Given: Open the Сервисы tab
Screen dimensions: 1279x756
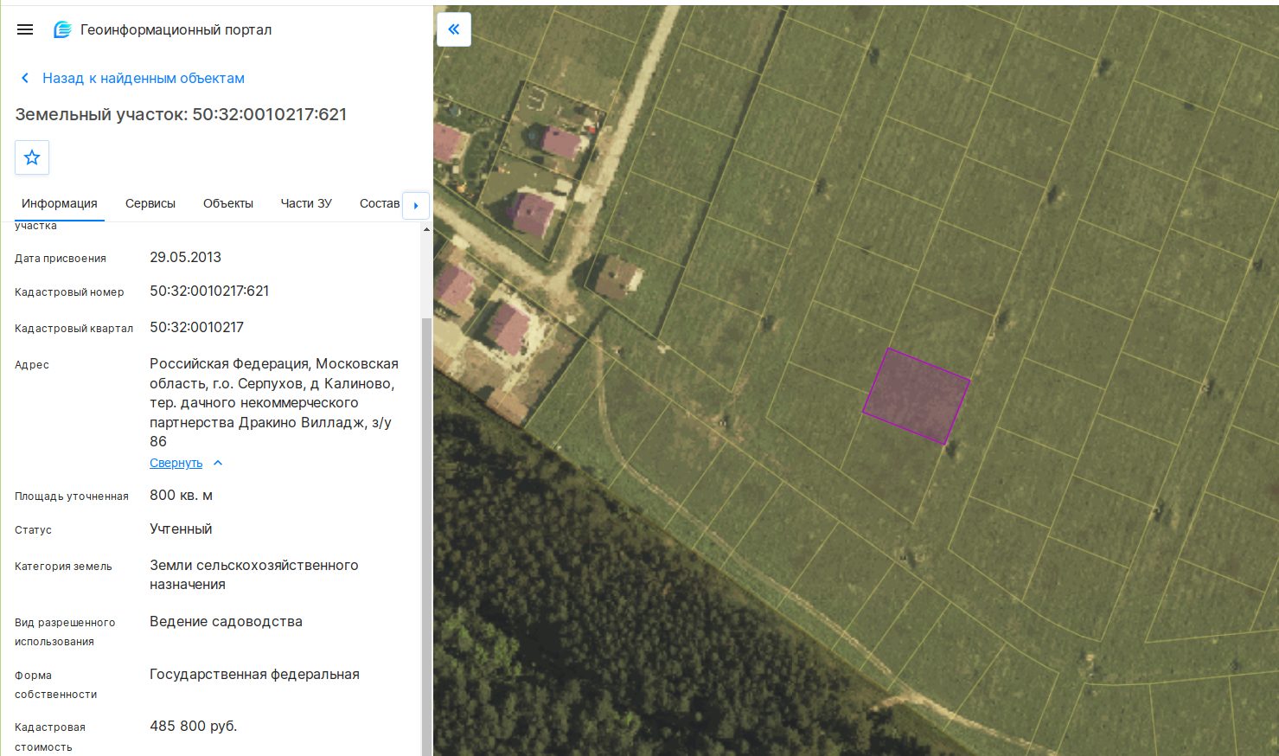Looking at the screenshot, I should tap(150, 203).
